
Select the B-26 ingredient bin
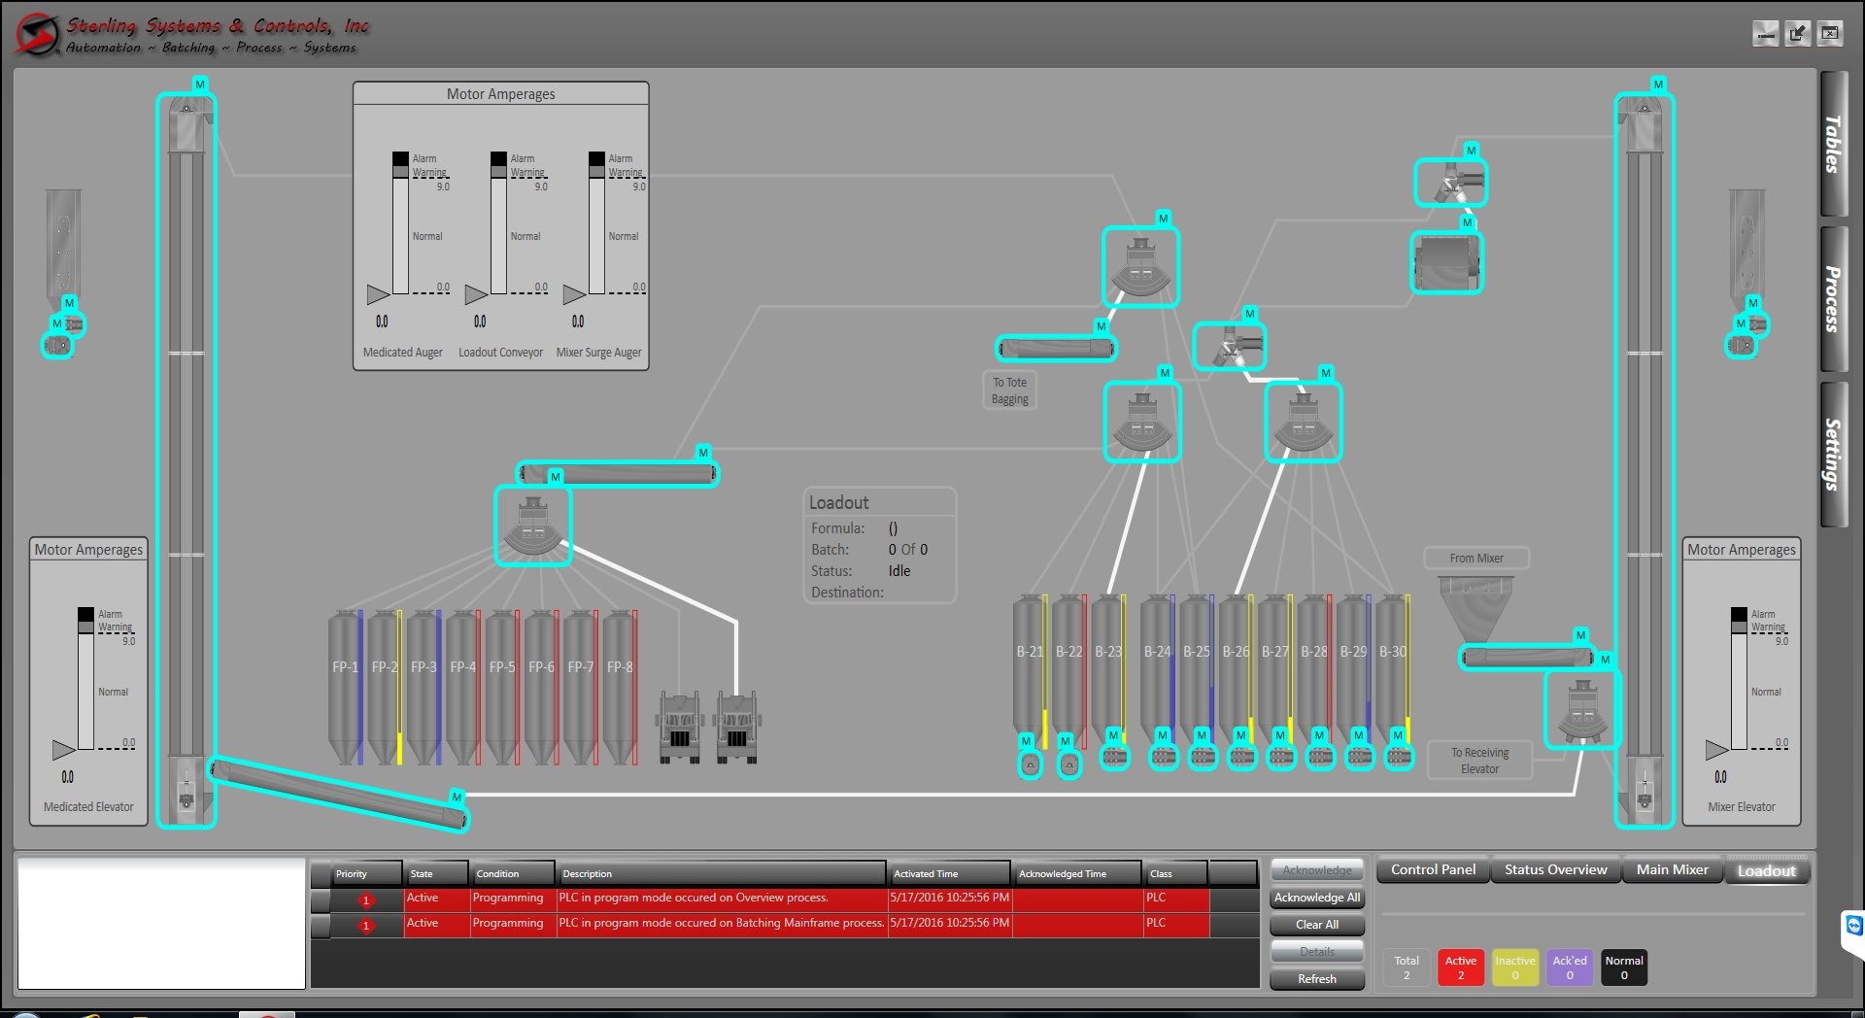click(1235, 670)
